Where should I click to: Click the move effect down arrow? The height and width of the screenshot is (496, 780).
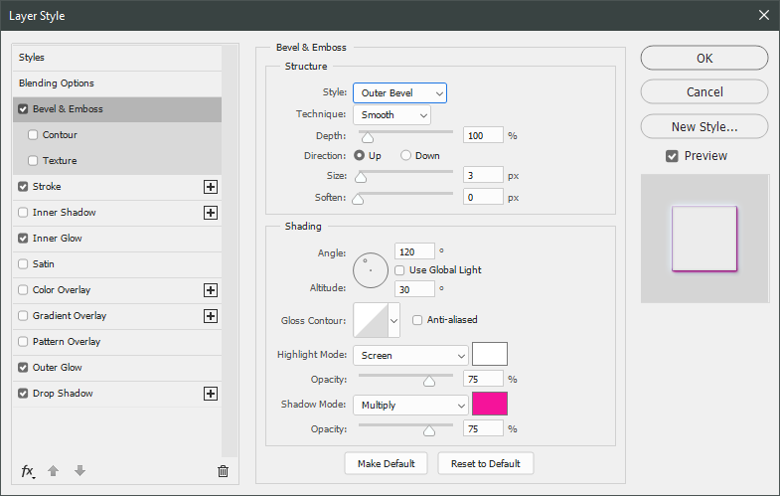[x=79, y=471]
